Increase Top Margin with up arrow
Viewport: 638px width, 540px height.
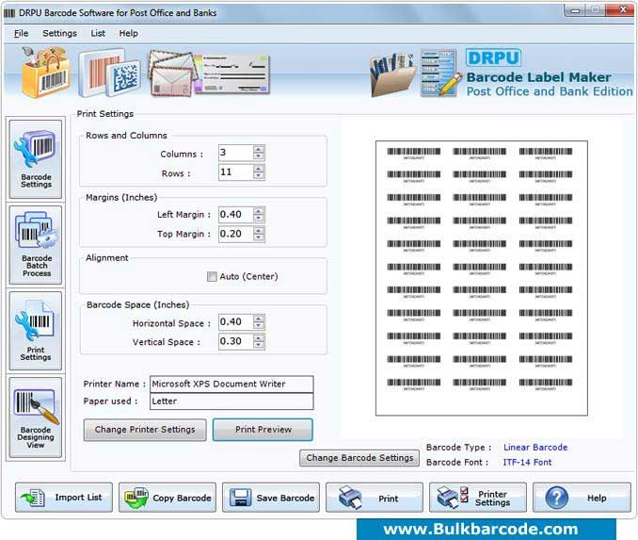259,231
